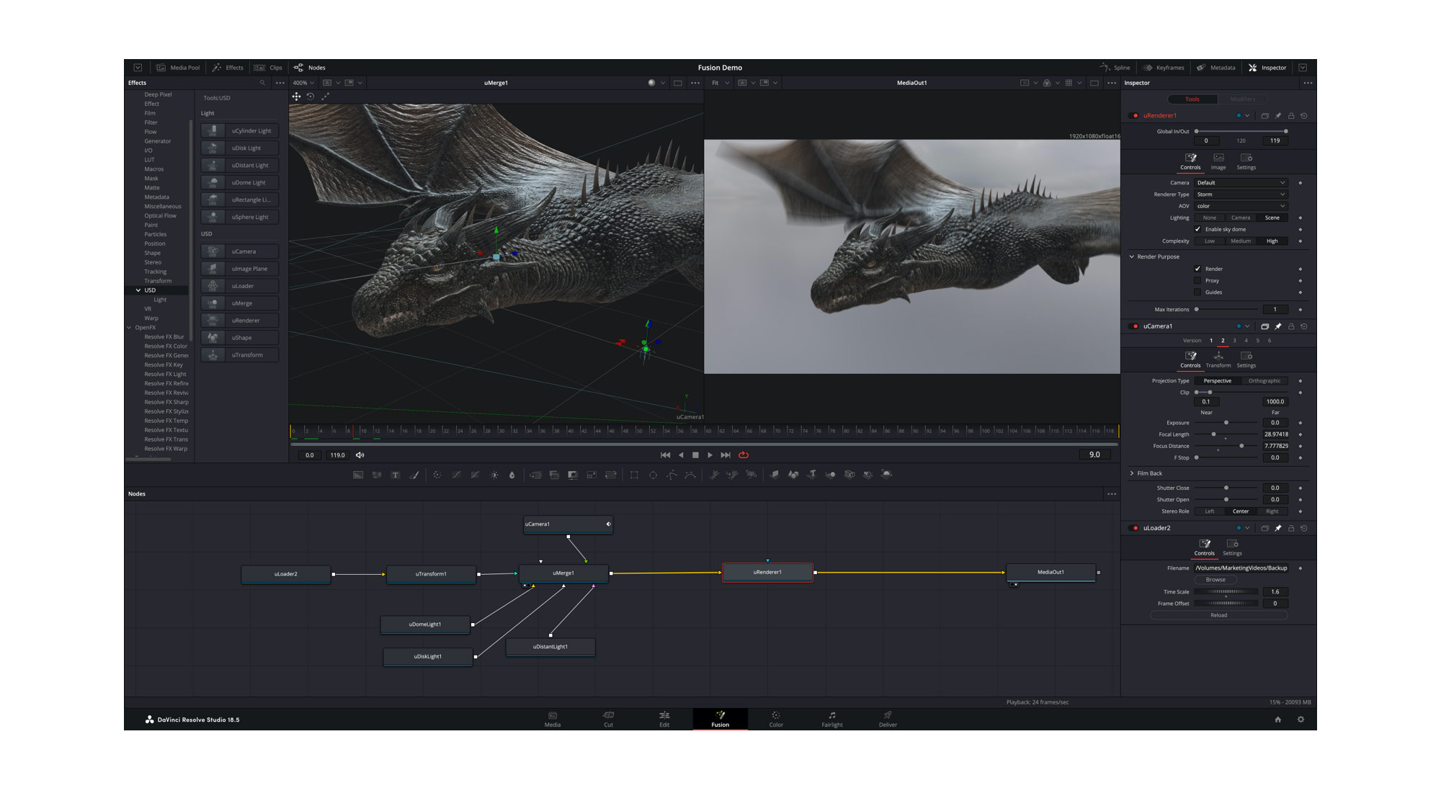Screen dimensions: 1441x788
Task: Enable the Proxy render purpose checkbox
Action: (x=1197, y=281)
